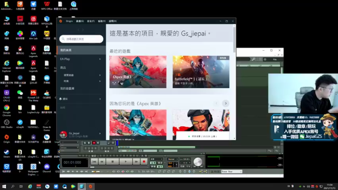Image resolution: width=338 pixels, height=190 pixels.
Task: Launch Google Chrome from desktop
Action: coord(6,111)
